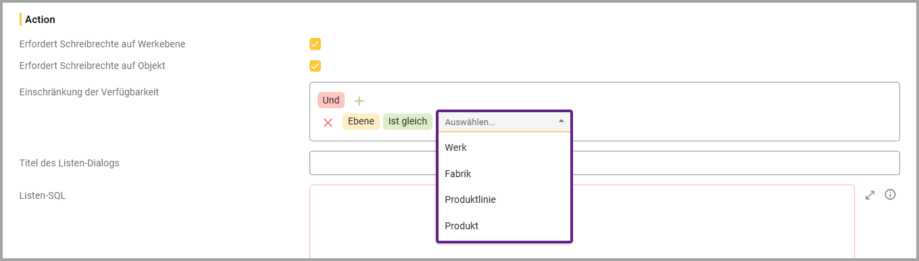Click the Und operator tag
This screenshot has height=261, width=919.
(331, 100)
